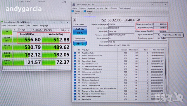Click the Добро 98 % health status button
187x106 pixels.
80,31
